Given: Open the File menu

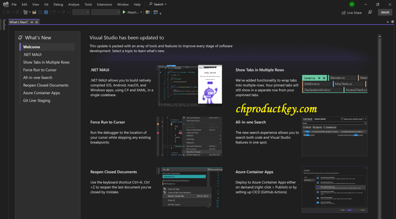Looking at the screenshot, I should (x=14, y=4).
